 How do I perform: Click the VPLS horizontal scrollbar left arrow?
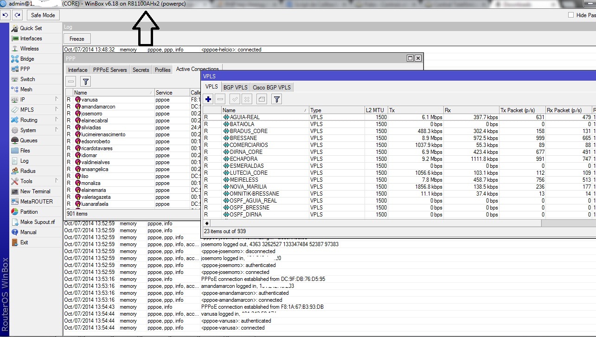[206, 223]
